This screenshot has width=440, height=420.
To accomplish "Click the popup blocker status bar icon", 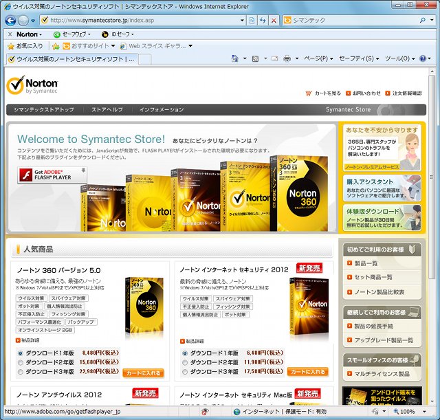I will pyautogui.click(x=205, y=412).
